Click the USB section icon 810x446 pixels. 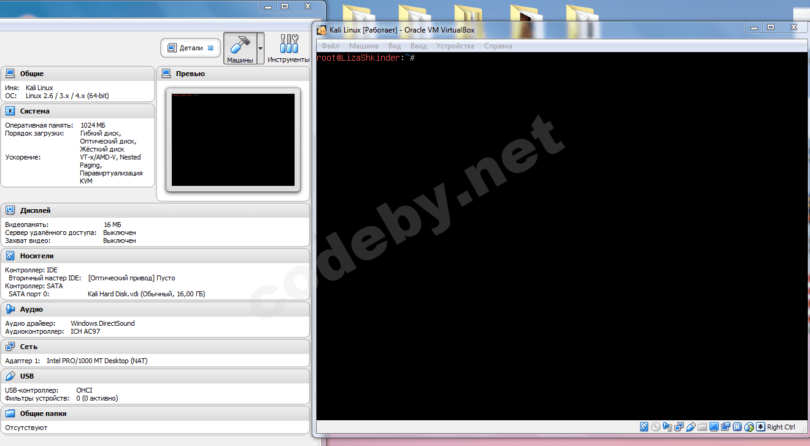pyautogui.click(x=10, y=376)
